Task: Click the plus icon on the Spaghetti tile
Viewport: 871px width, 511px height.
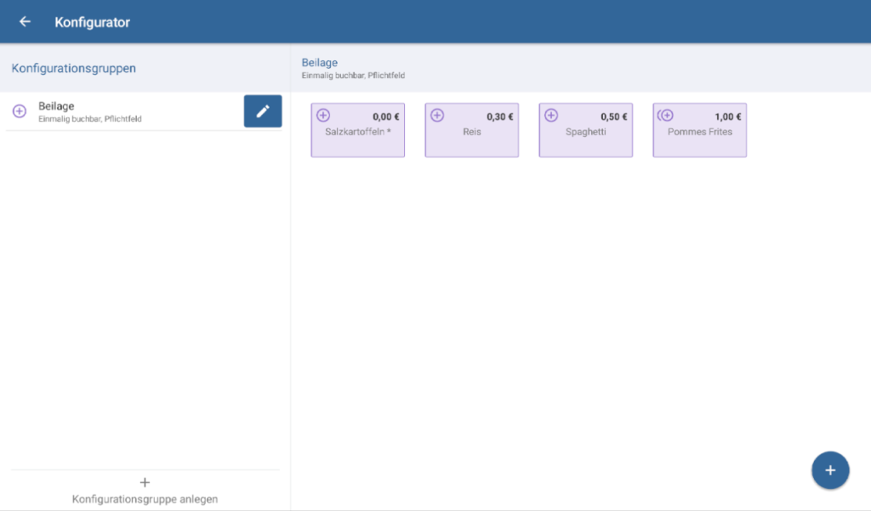Action: point(551,116)
